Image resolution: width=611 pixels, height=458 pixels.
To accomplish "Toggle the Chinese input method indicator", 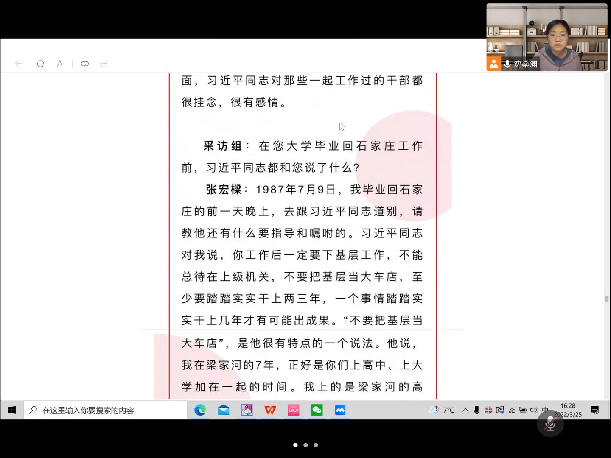I will (x=545, y=410).
